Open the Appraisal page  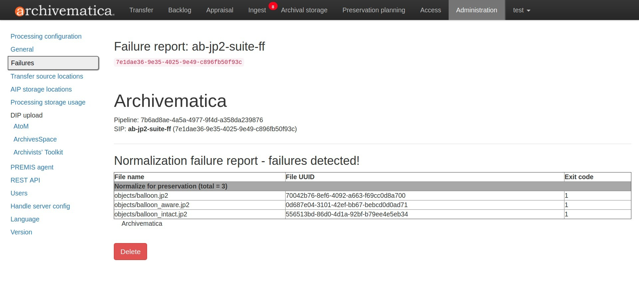pos(220,10)
